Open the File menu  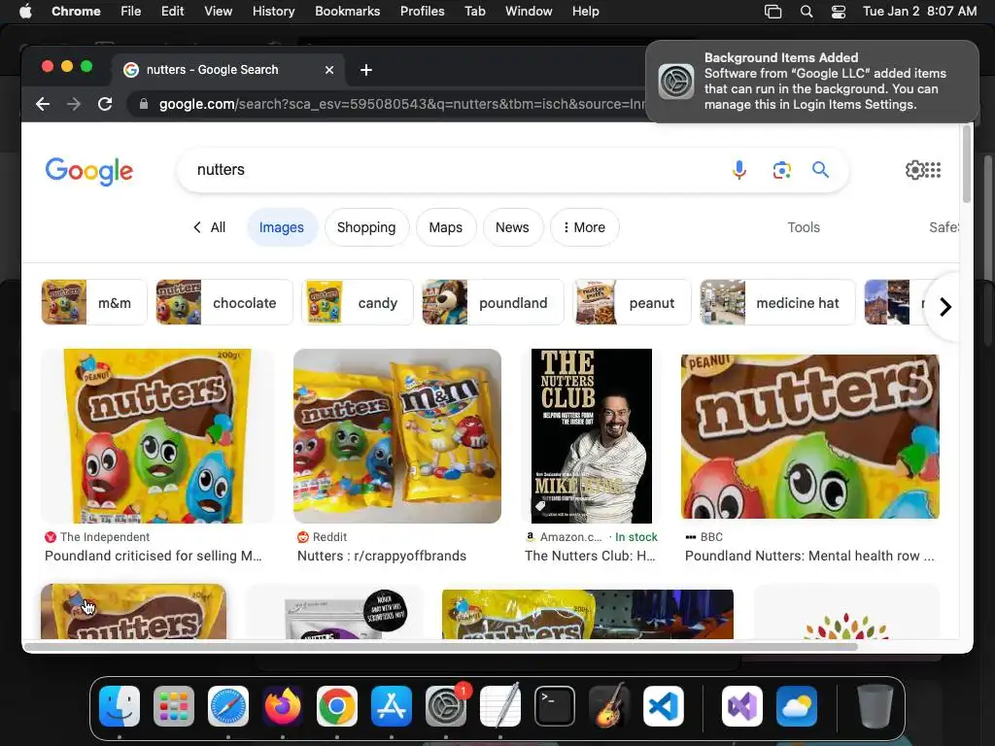[x=131, y=12]
